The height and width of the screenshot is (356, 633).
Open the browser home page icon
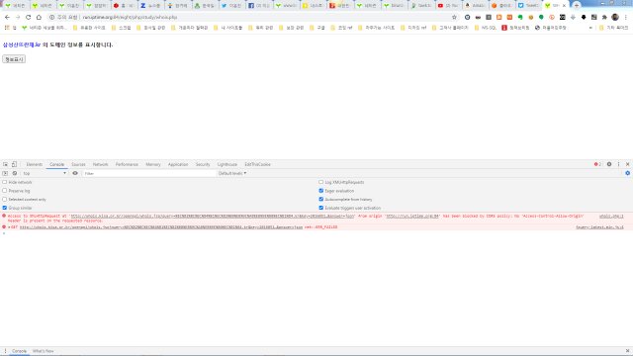(39, 18)
